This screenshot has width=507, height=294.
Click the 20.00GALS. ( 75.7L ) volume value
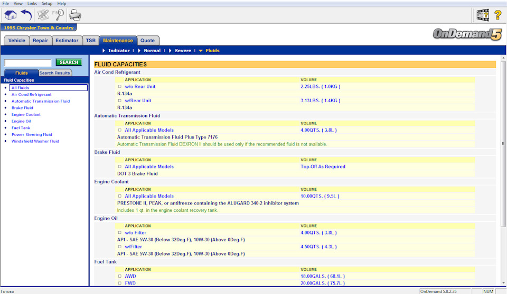[323, 283]
